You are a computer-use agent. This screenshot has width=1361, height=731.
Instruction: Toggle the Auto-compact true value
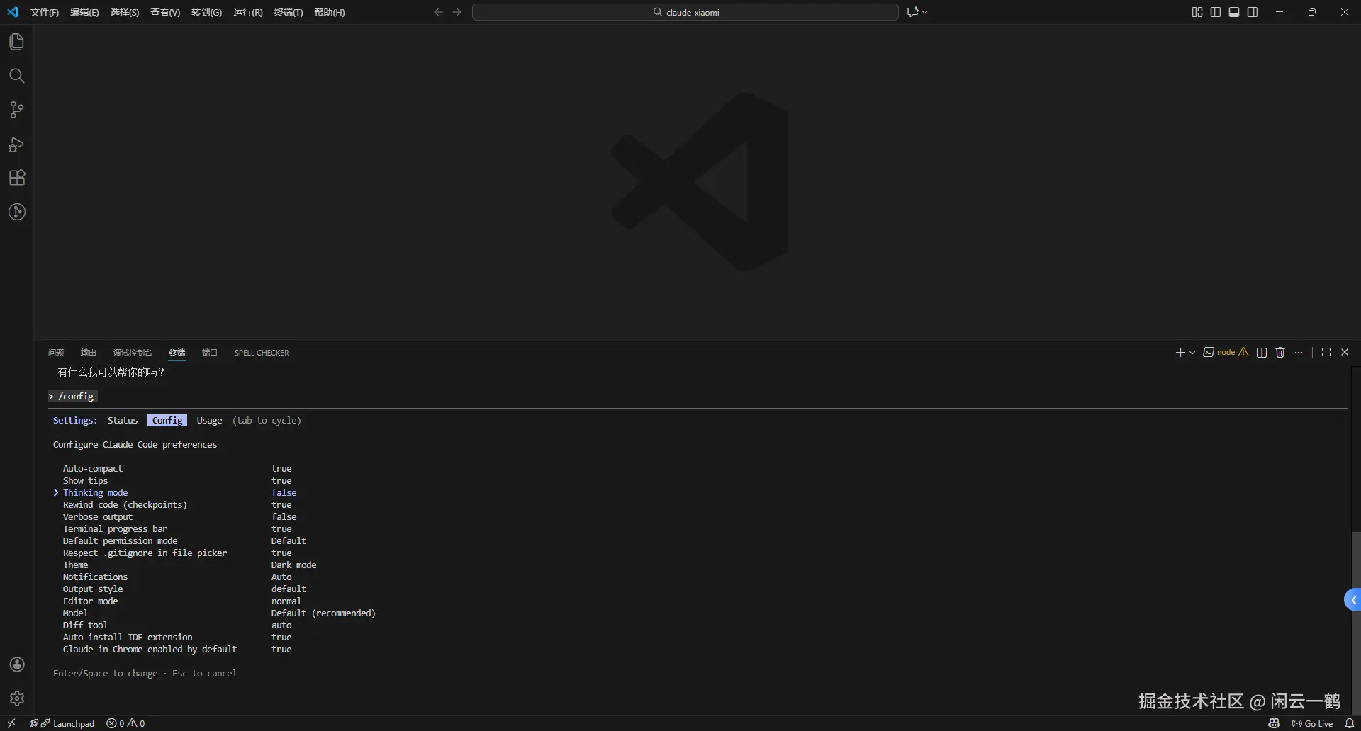point(281,469)
